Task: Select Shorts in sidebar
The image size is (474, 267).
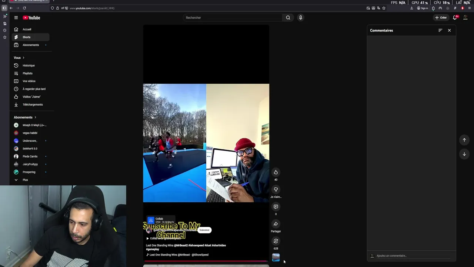Action: coord(30,37)
